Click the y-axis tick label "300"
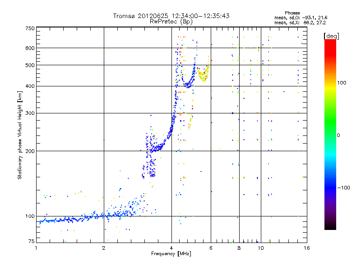361x270 pixels. (30, 113)
